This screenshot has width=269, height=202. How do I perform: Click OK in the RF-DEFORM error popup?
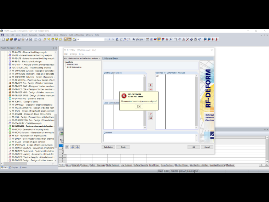[139, 106]
